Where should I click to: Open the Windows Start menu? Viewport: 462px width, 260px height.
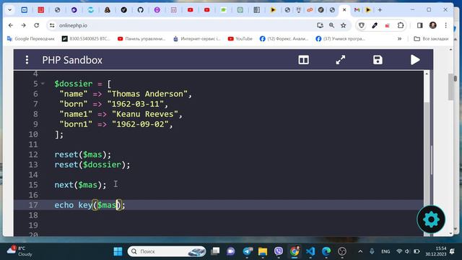click(x=118, y=251)
